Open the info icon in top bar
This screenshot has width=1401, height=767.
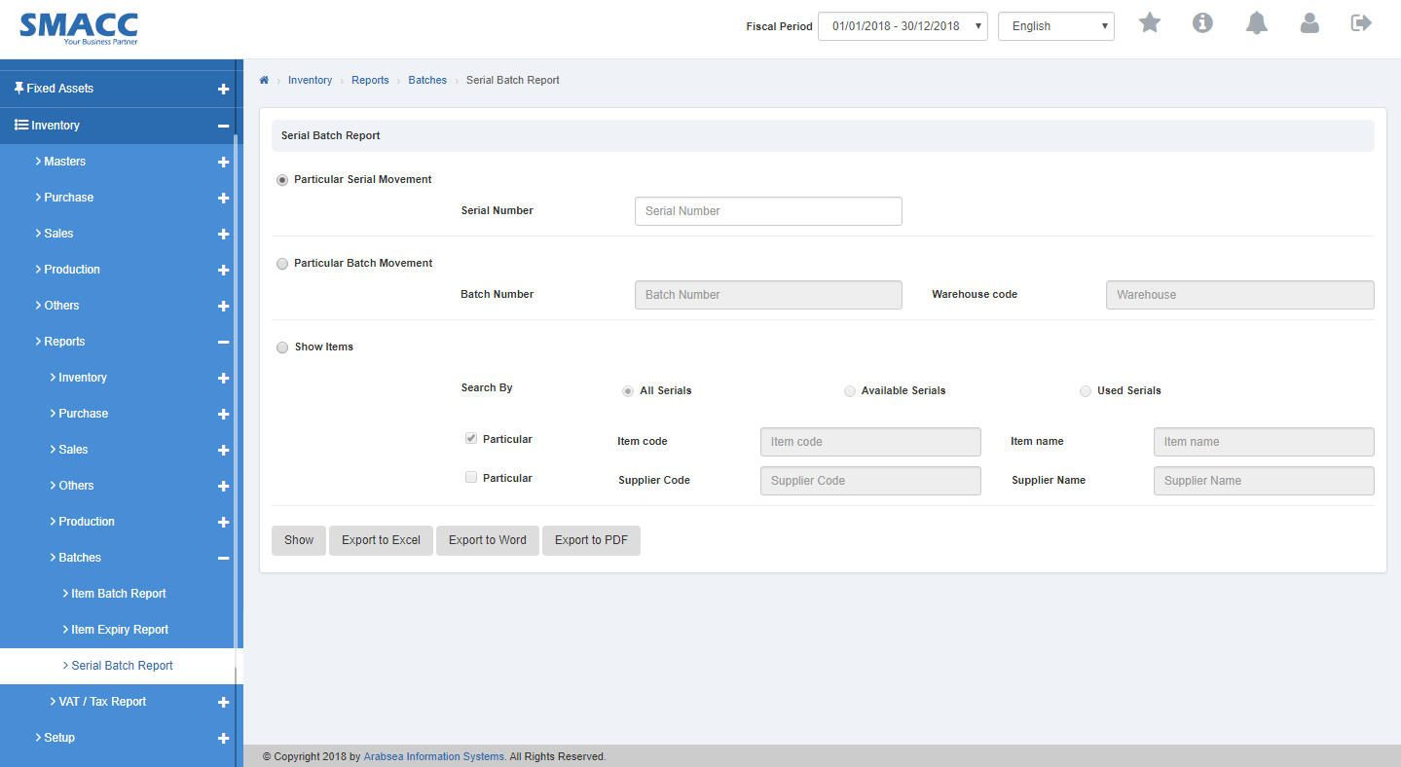1202,23
